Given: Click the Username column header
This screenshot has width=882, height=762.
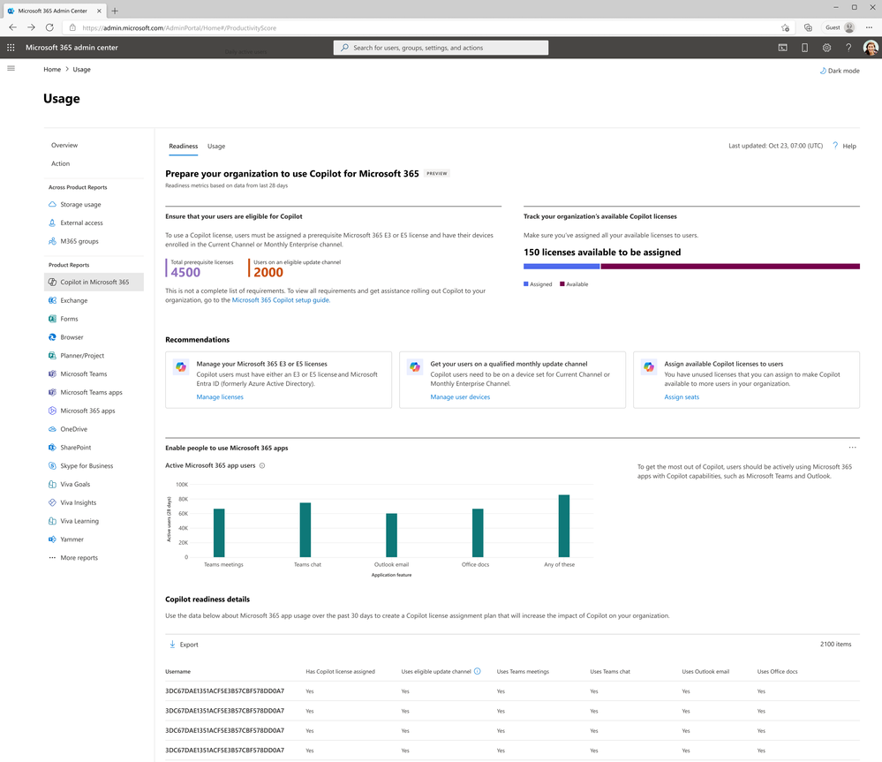Looking at the screenshot, I should tap(177, 671).
